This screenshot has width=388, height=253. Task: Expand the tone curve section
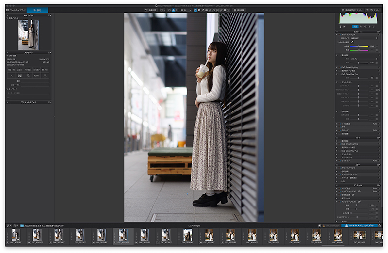point(337,158)
